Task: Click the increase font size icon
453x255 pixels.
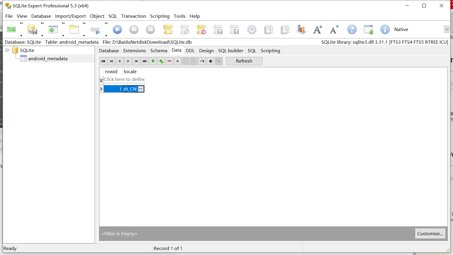Action: click(x=318, y=30)
